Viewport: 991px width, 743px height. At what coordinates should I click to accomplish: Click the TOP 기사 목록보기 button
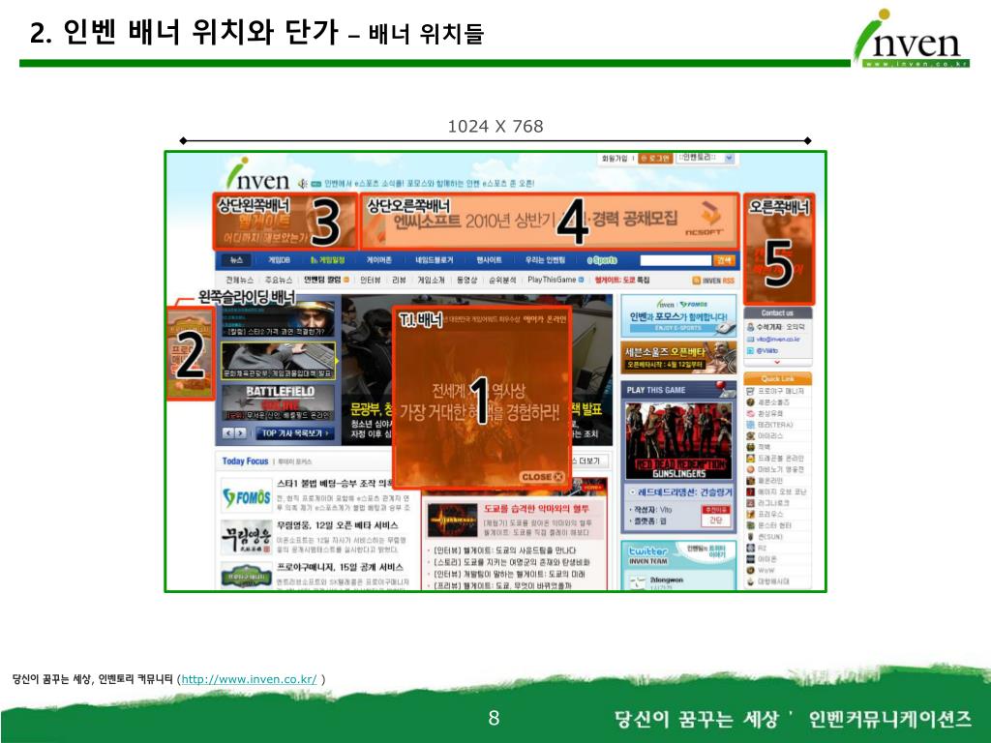point(294,432)
